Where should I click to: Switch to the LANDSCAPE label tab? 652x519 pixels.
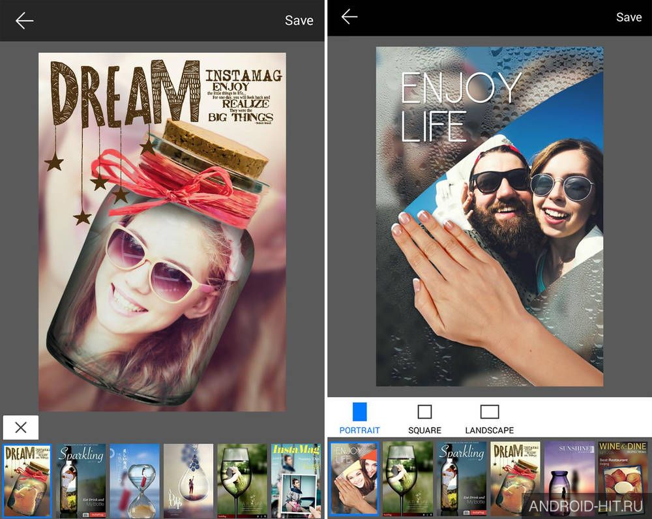point(490,430)
